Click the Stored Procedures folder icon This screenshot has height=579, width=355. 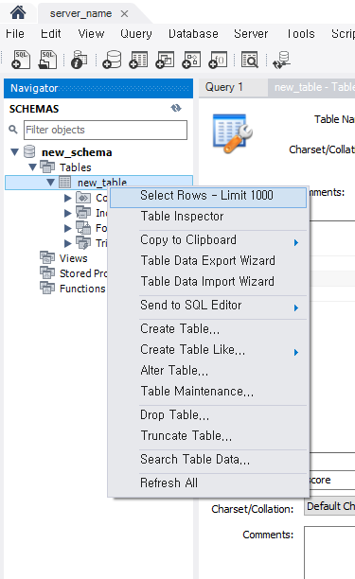(47, 272)
